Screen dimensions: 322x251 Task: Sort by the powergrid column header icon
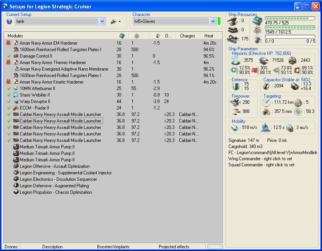point(137,36)
